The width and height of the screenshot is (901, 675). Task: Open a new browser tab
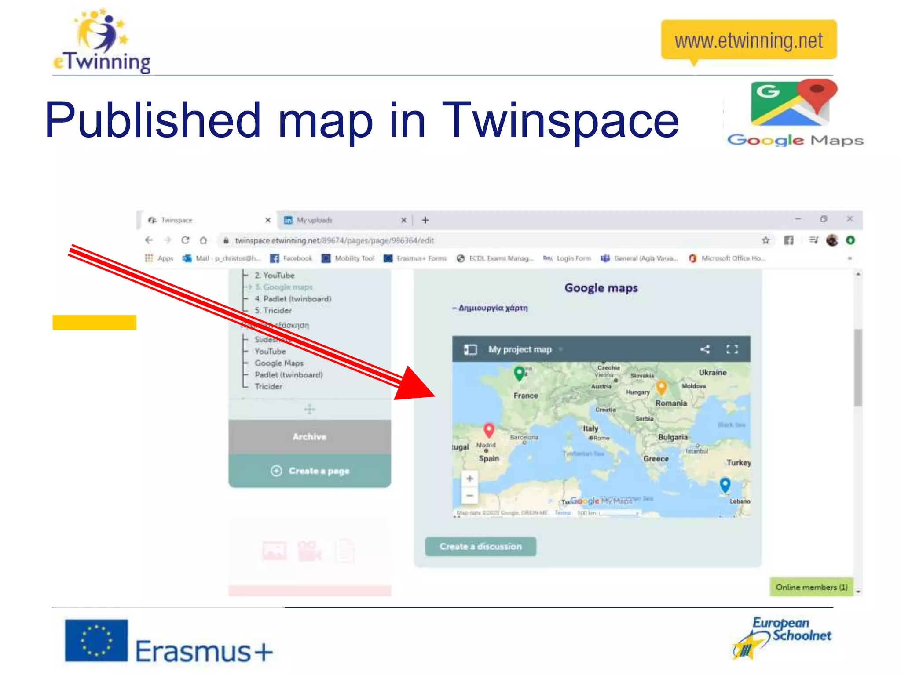coord(425,220)
